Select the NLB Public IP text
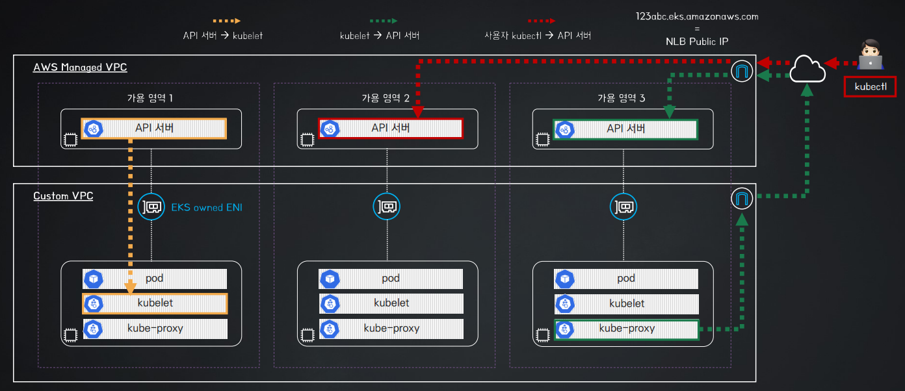This screenshot has height=391, width=905. tap(698, 40)
